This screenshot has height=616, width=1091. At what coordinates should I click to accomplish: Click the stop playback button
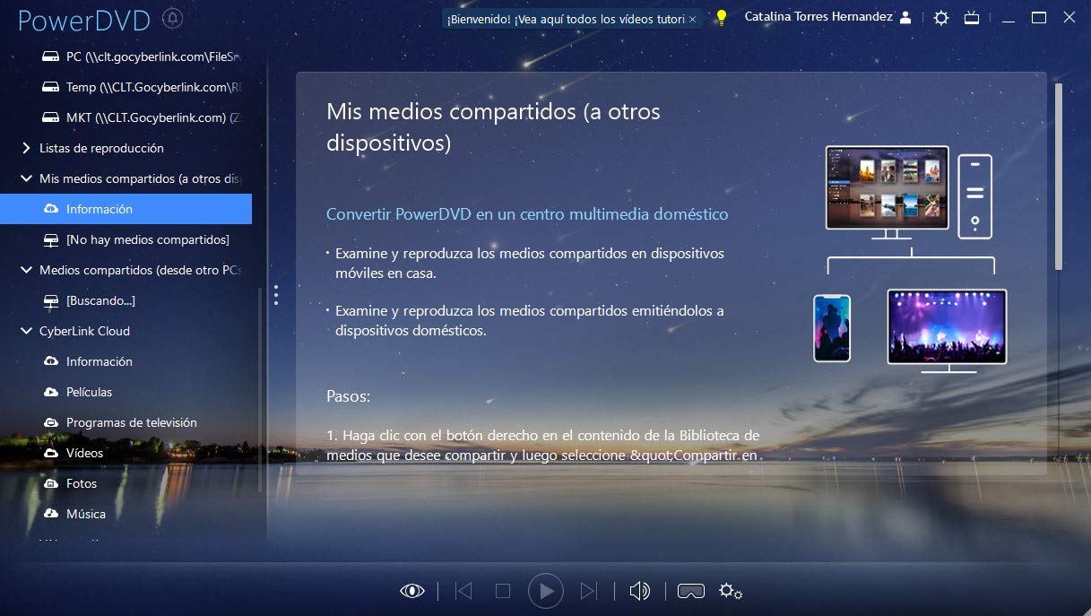(x=503, y=591)
